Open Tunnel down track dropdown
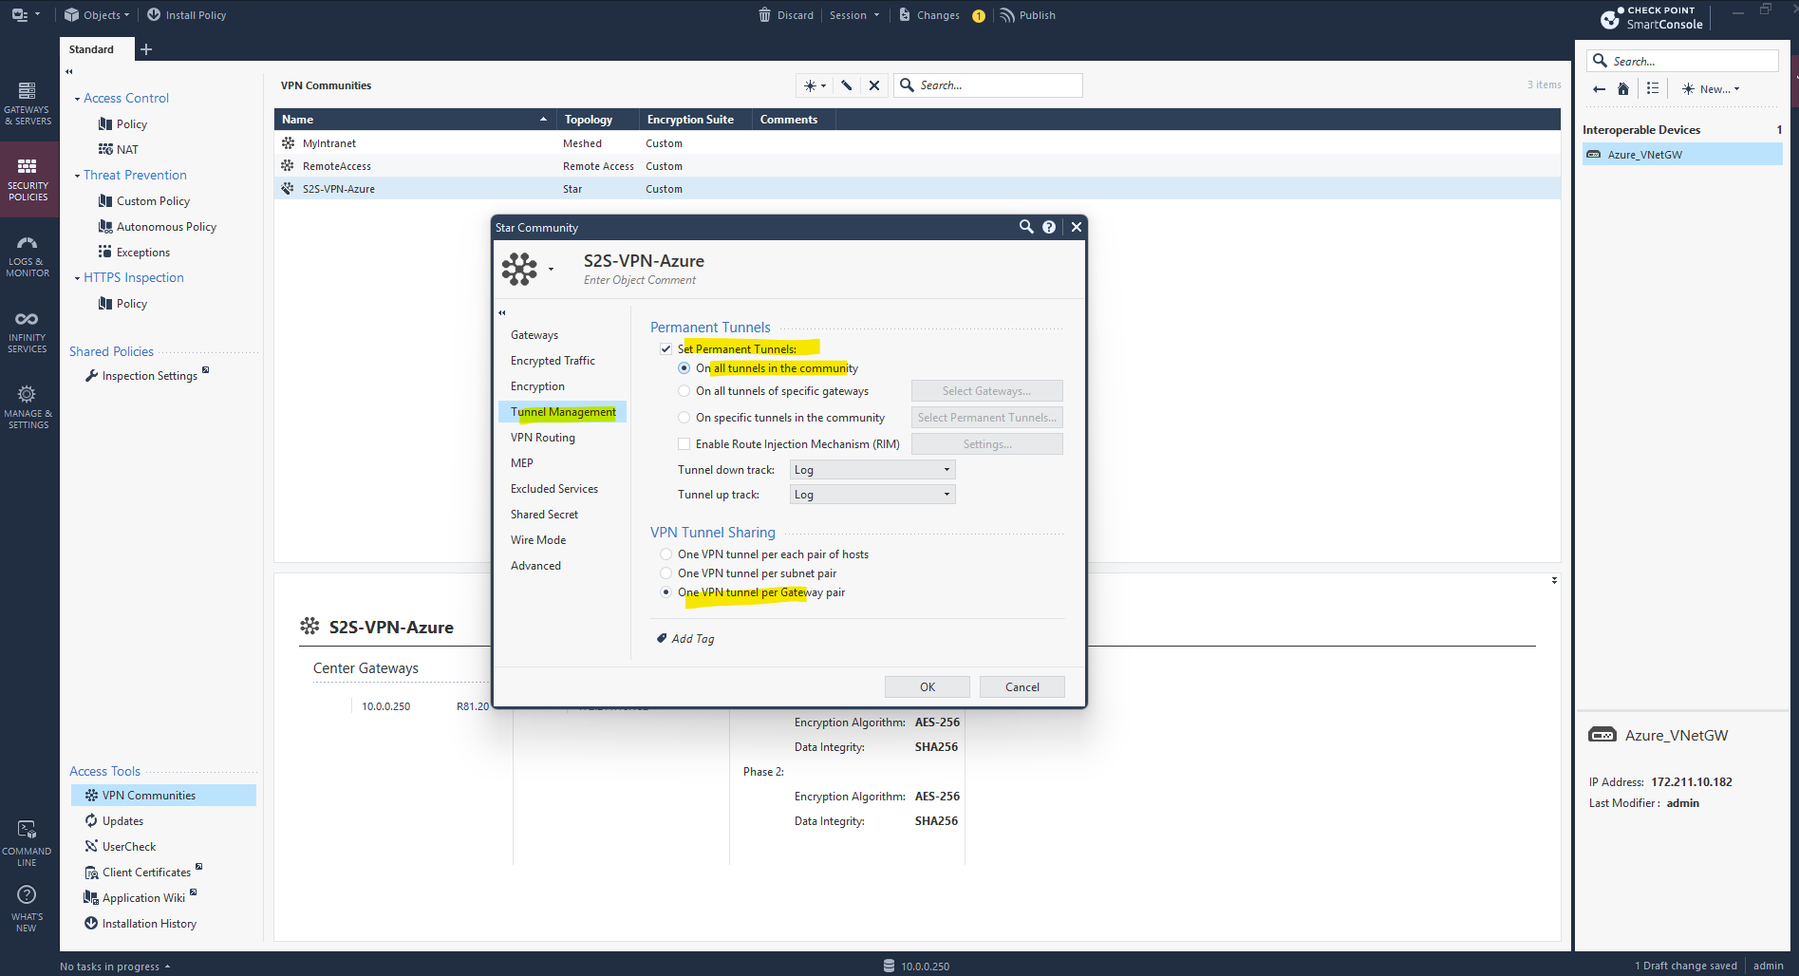Image resolution: width=1799 pixels, height=976 pixels. tap(872, 470)
